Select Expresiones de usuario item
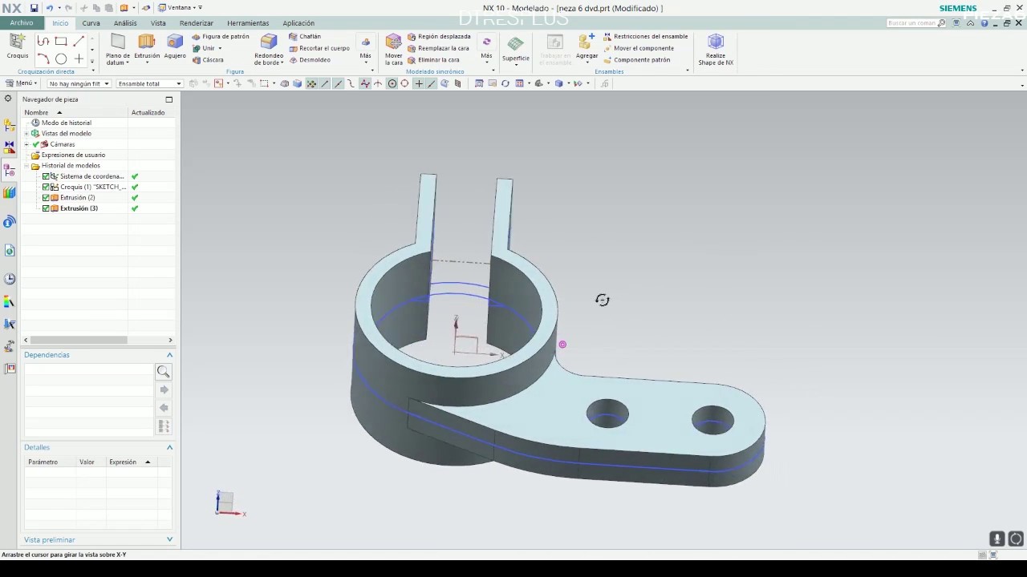Screen dimensions: 1027x577 [73, 155]
